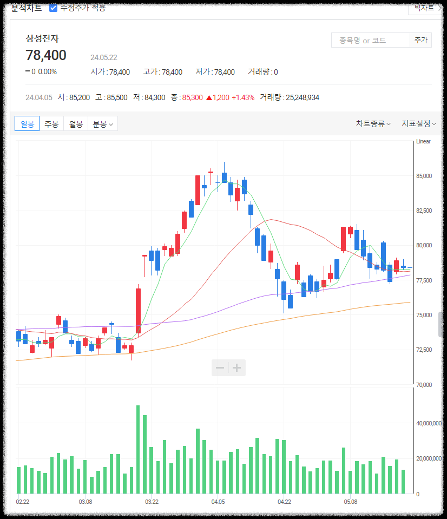
Task: Click the 05.08 date axis label
Action: (x=350, y=502)
